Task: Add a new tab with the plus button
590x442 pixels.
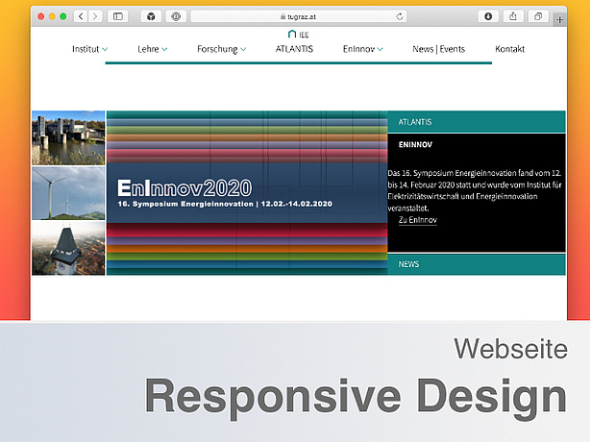Action: (560, 20)
